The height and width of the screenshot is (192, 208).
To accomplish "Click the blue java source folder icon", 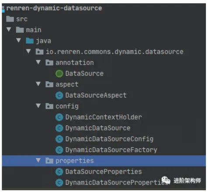I will [30, 41].
